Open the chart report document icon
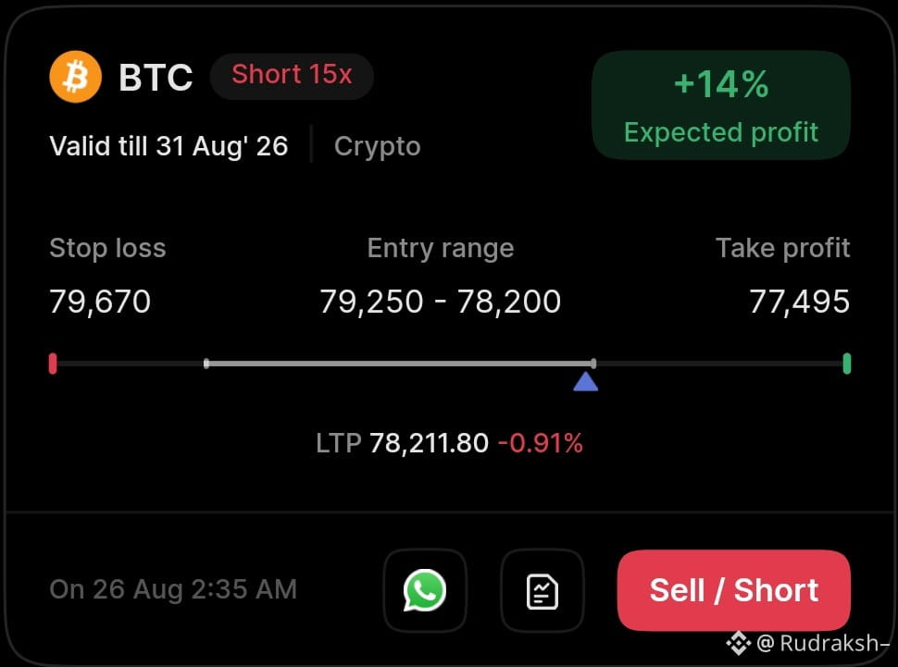The image size is (898, 667). click(x=543, y=590)
